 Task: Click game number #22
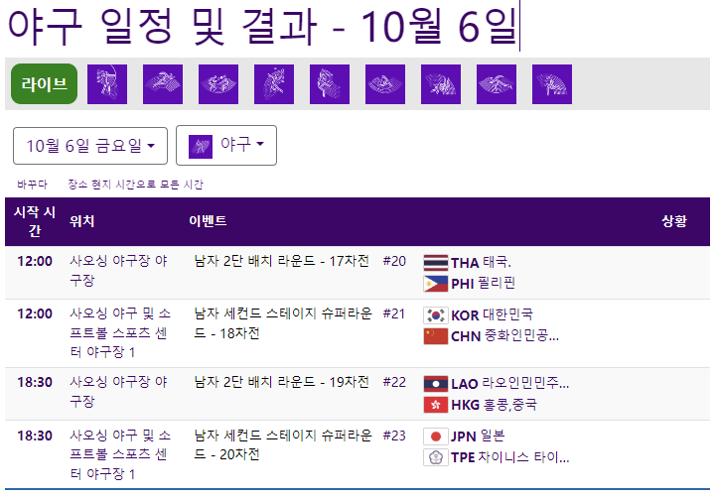click(x=394, y=382)
